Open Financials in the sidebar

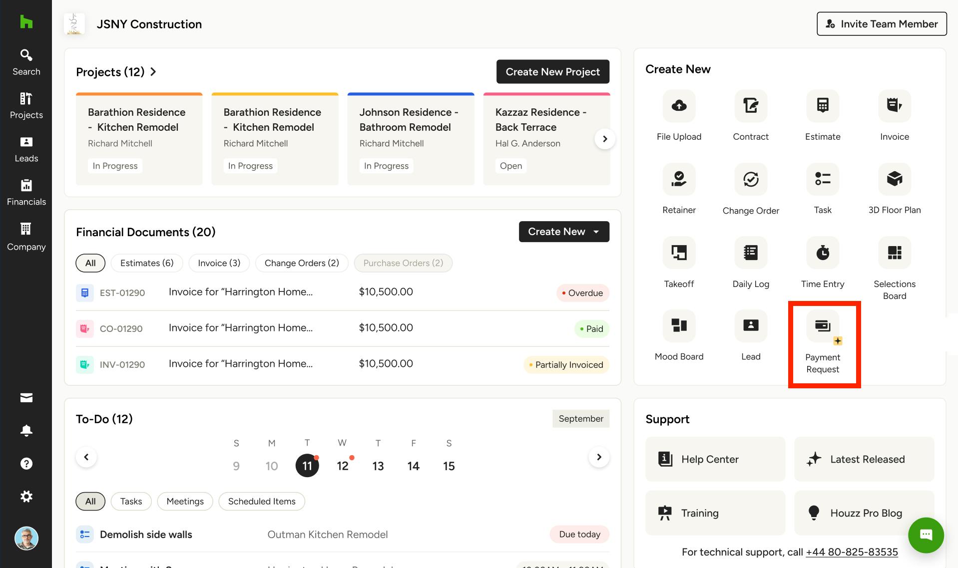26,193
